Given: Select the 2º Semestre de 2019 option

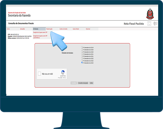Looking at the screenshot, I should pos(82,47).
